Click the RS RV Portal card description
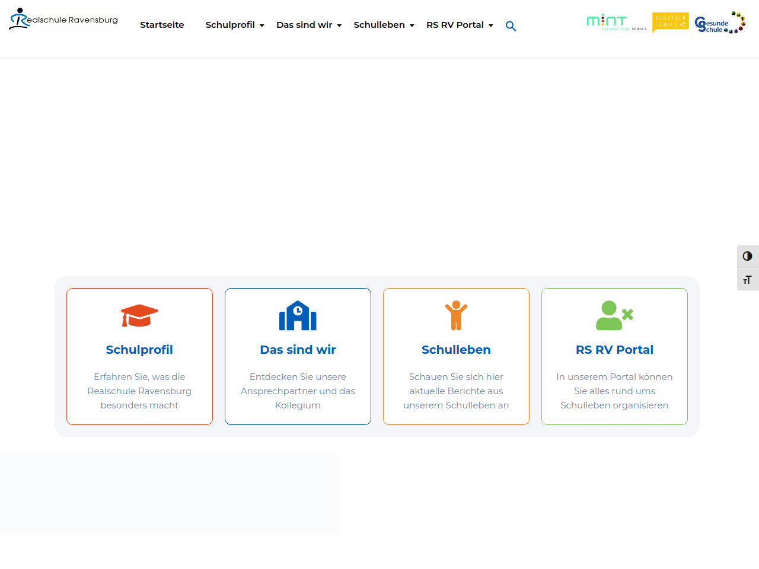Screen dimensions: 759x569 tap(614, 391)
